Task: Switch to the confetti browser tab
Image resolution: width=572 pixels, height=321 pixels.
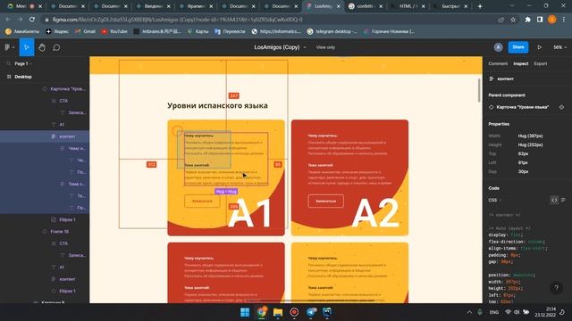Action: pyautogui.click(x=366, y=6)
